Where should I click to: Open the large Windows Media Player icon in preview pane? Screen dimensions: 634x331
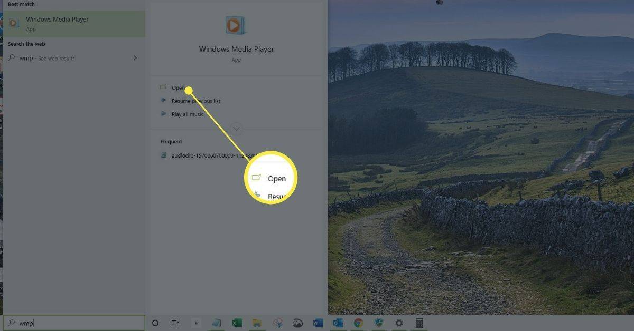pyautogui.click(x=236, y=25)
